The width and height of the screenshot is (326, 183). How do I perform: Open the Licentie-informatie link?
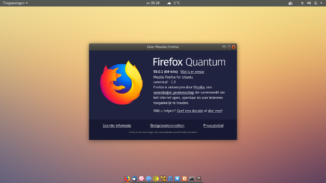[x=117, y=126]
